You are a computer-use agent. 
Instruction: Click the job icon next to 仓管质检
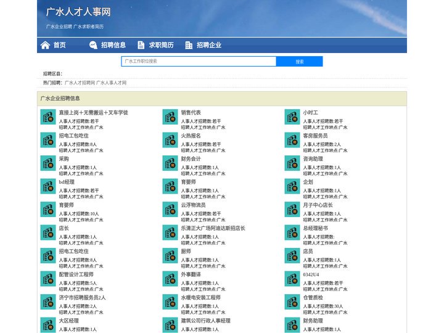pos(292,302)
